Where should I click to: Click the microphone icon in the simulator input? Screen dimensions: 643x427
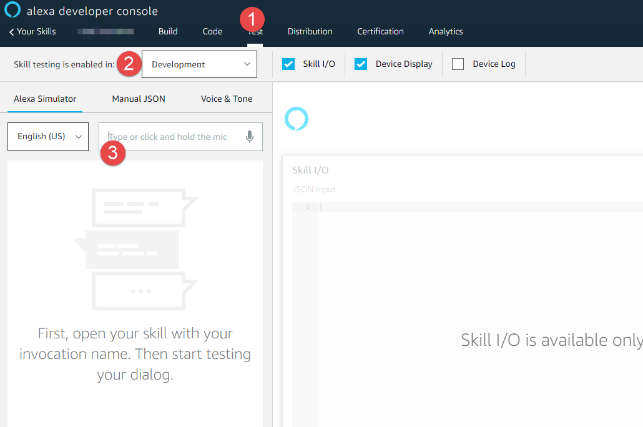pyautogui.click(x=249, y=137)
